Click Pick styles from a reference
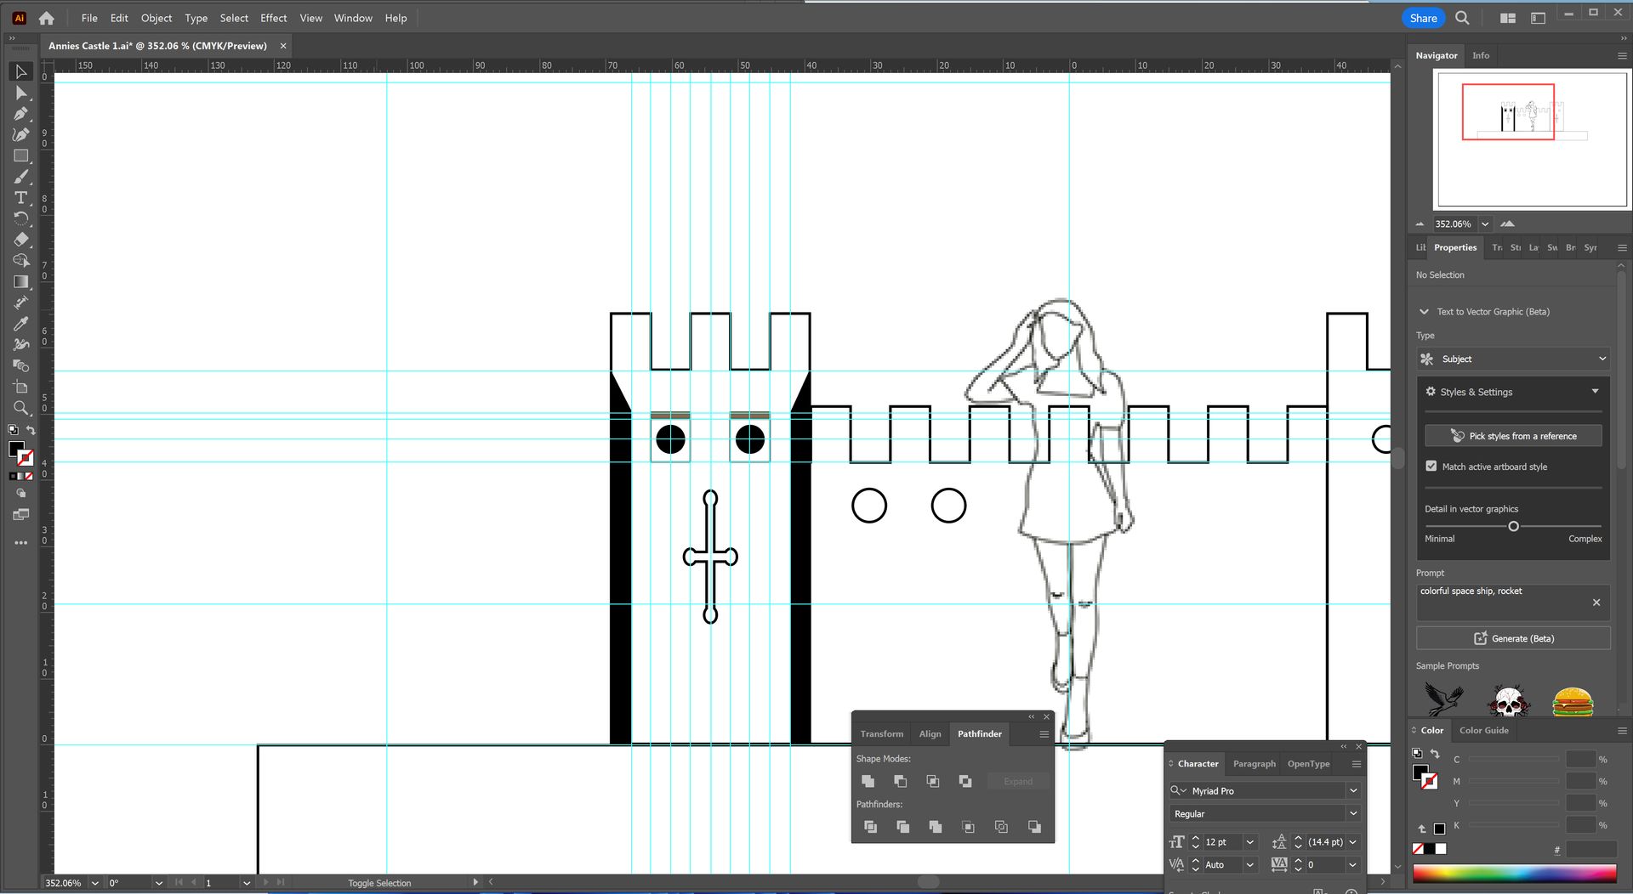The height and width of the screenshot is (894, 1633). [x=1513, y=436]
